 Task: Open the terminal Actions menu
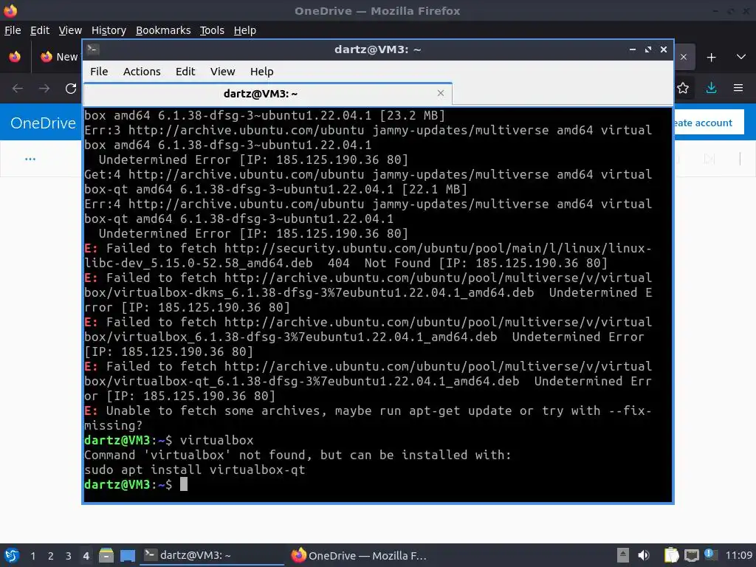[142, 72]
